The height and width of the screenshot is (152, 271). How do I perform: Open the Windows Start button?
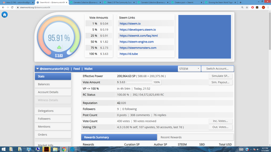tap(3, 149)
